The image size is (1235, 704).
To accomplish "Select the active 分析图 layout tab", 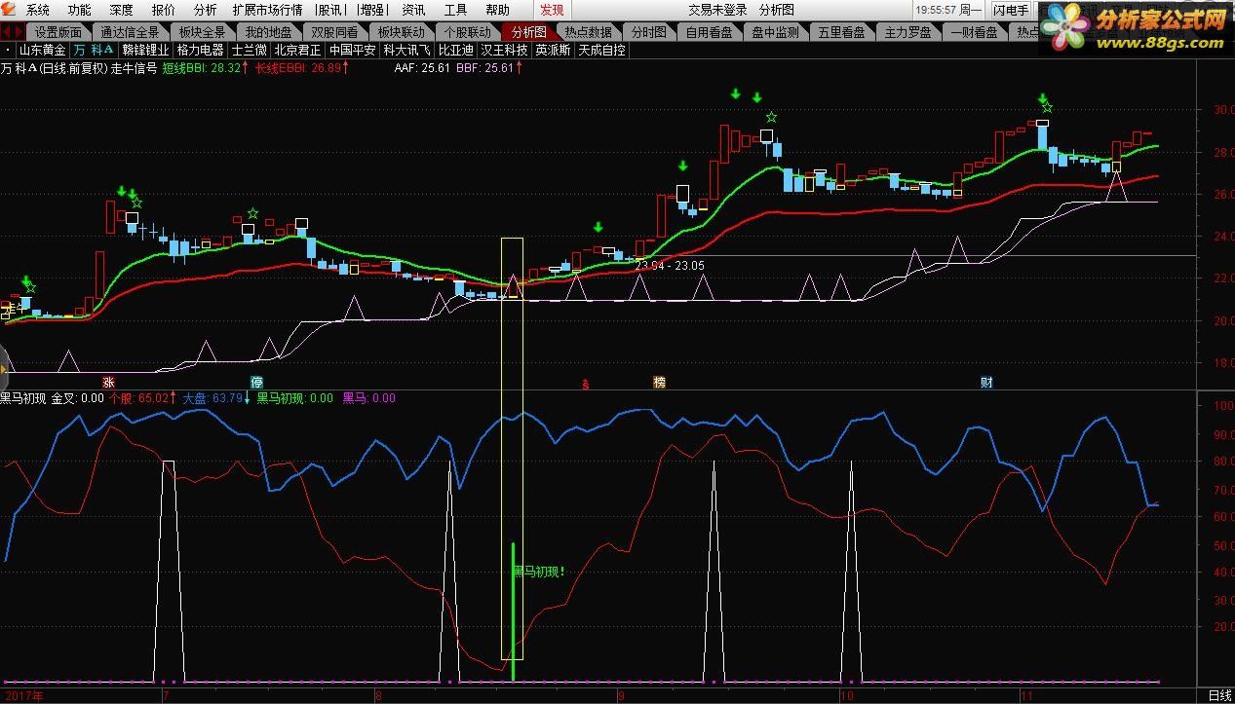I will point(529,32).
